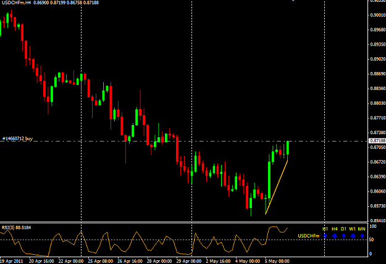386x264 pixels.
Task: Select the H4 timeframe label in indicator
Action: 334,229
